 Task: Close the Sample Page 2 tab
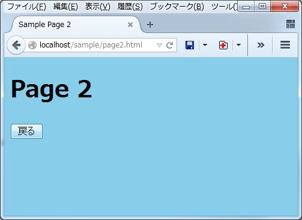click(x=130, y=25)
